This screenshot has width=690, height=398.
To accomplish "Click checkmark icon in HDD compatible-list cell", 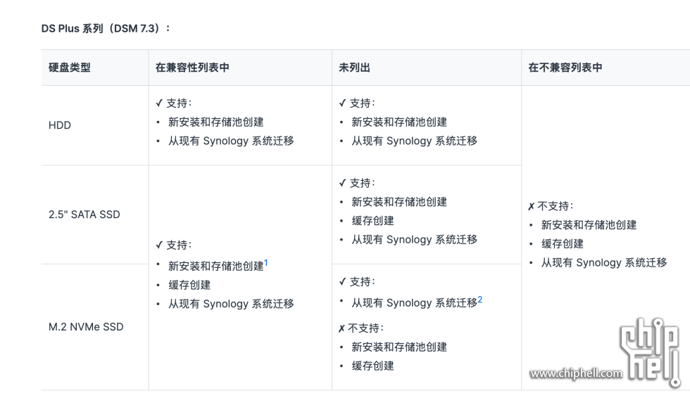I will (x=159, y=103).
